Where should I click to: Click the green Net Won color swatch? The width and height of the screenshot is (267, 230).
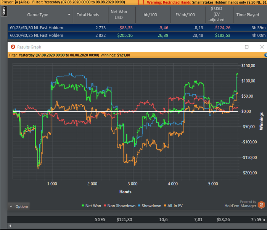[83, 206]
